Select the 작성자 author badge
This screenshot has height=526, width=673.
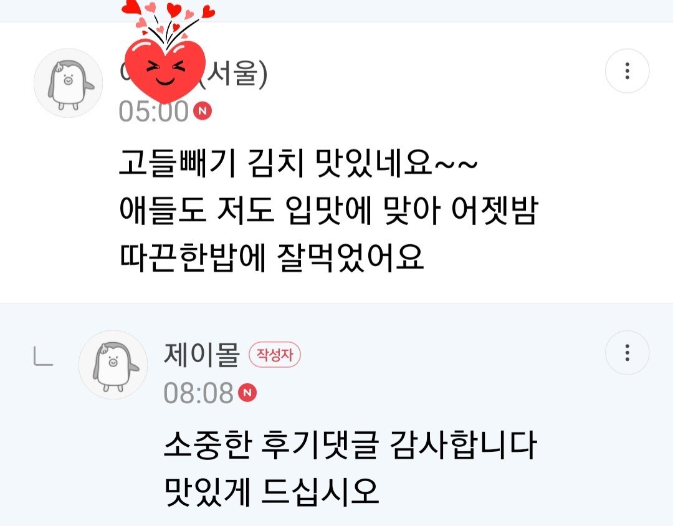pos(275,355)
